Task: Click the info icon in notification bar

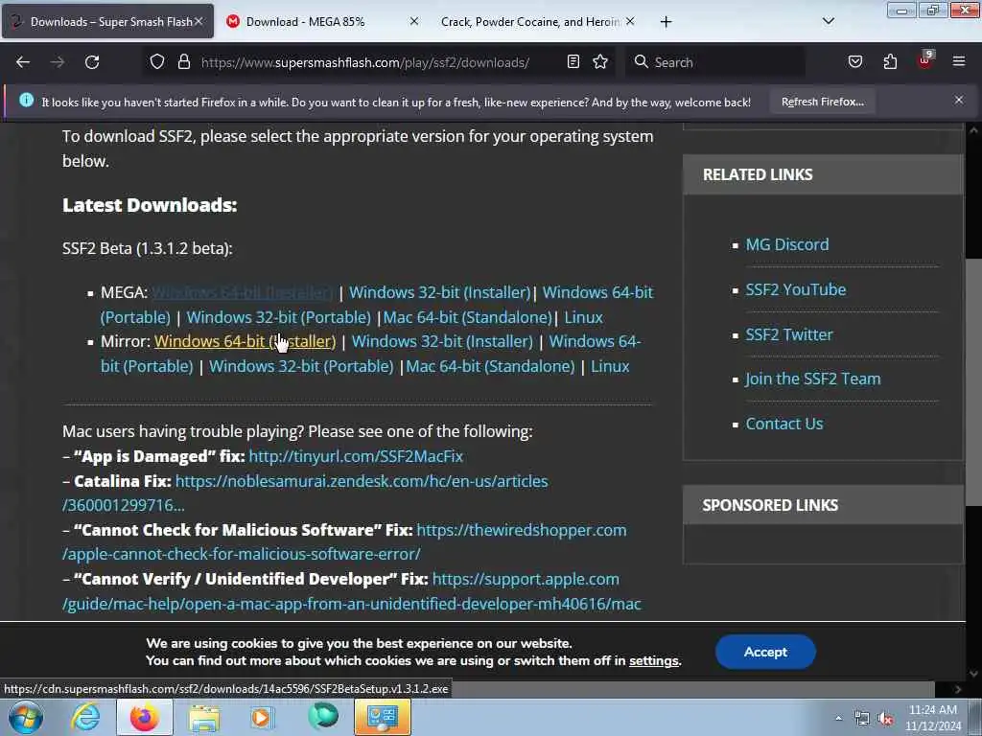Action: pyautogui.click(x=26, y=100)
